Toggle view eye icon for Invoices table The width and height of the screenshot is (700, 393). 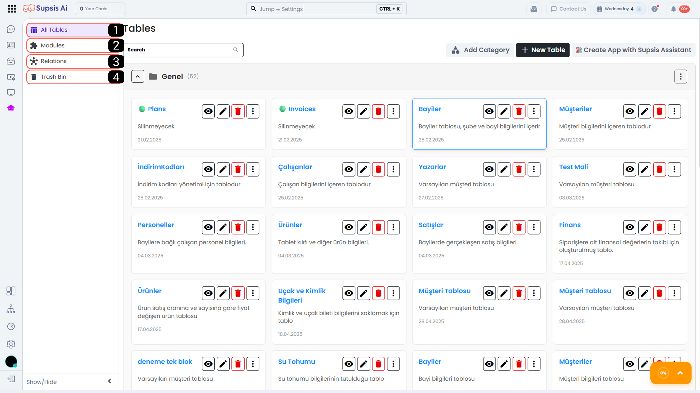(x=349, y=111)
